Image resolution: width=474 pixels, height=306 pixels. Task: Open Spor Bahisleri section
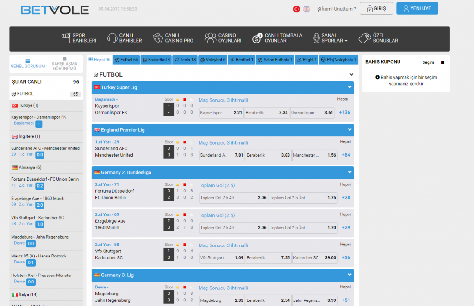point(79,38)
